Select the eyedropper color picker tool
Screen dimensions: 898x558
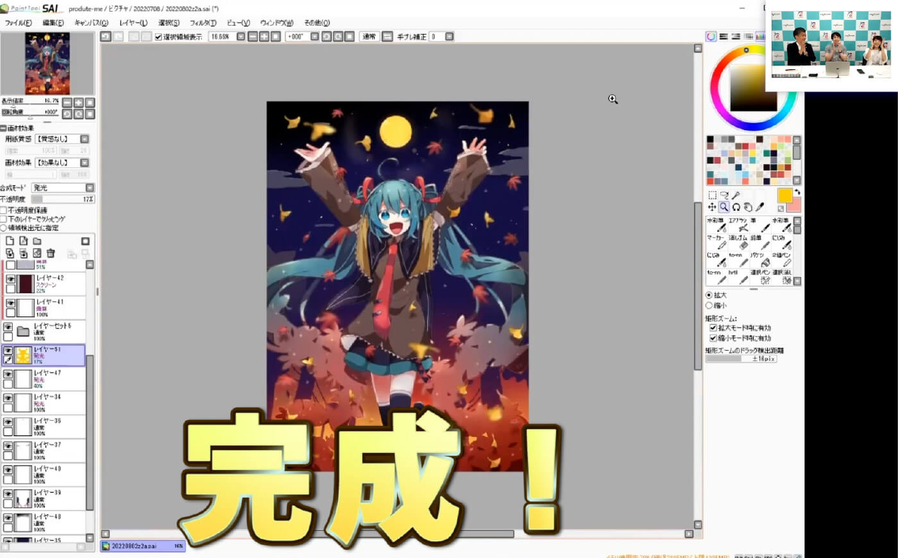pos(760,207)
